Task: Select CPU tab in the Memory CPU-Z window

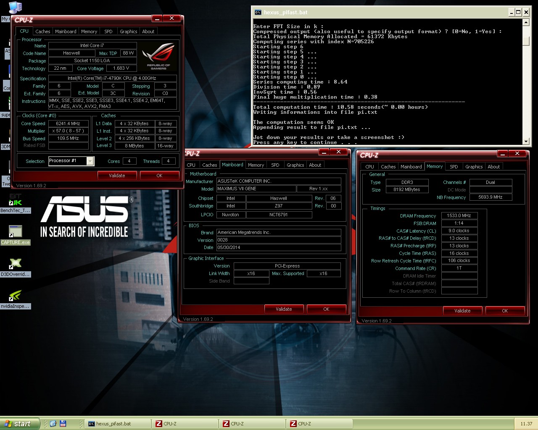Action: point(370,167)
